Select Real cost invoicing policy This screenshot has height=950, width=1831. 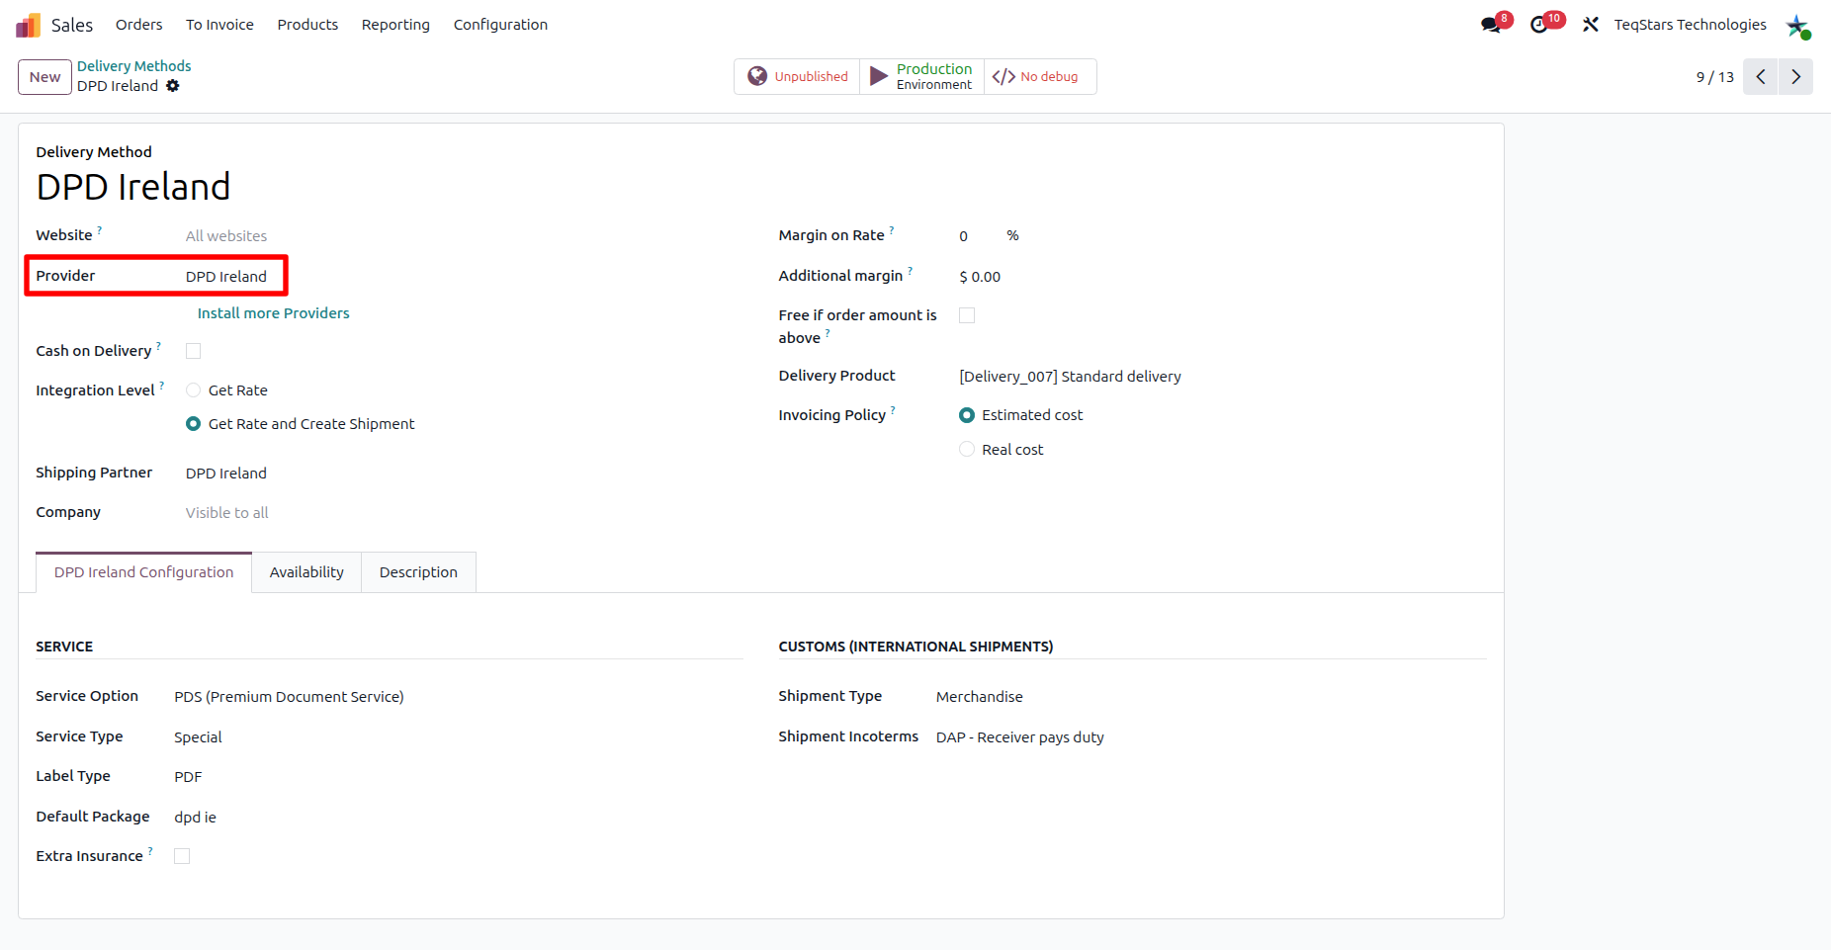(967, 449)
